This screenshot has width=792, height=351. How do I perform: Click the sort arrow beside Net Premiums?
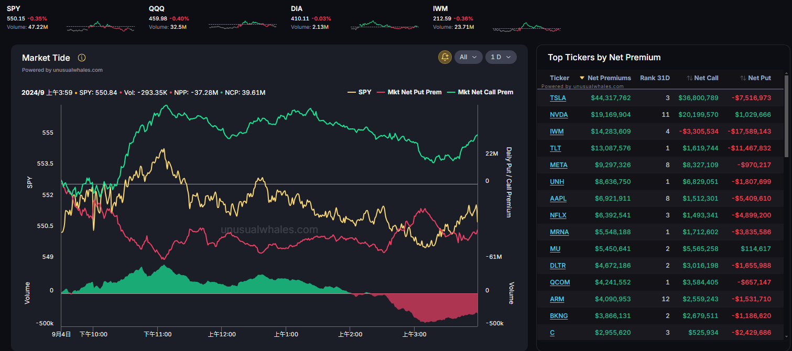(x=582, y=78)
